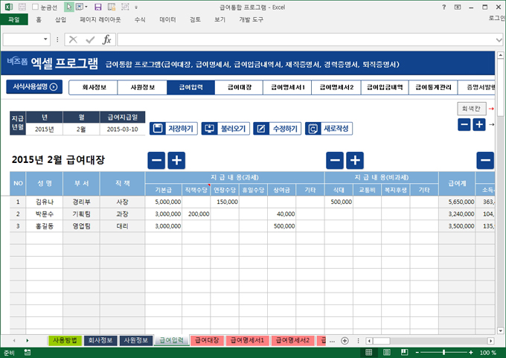Click the insert function fx icon

[x=107, y=39]
